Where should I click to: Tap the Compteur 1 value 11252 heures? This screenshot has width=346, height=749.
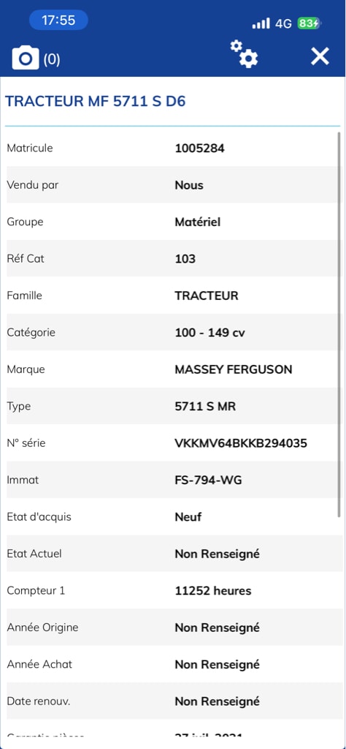(213, 591)
